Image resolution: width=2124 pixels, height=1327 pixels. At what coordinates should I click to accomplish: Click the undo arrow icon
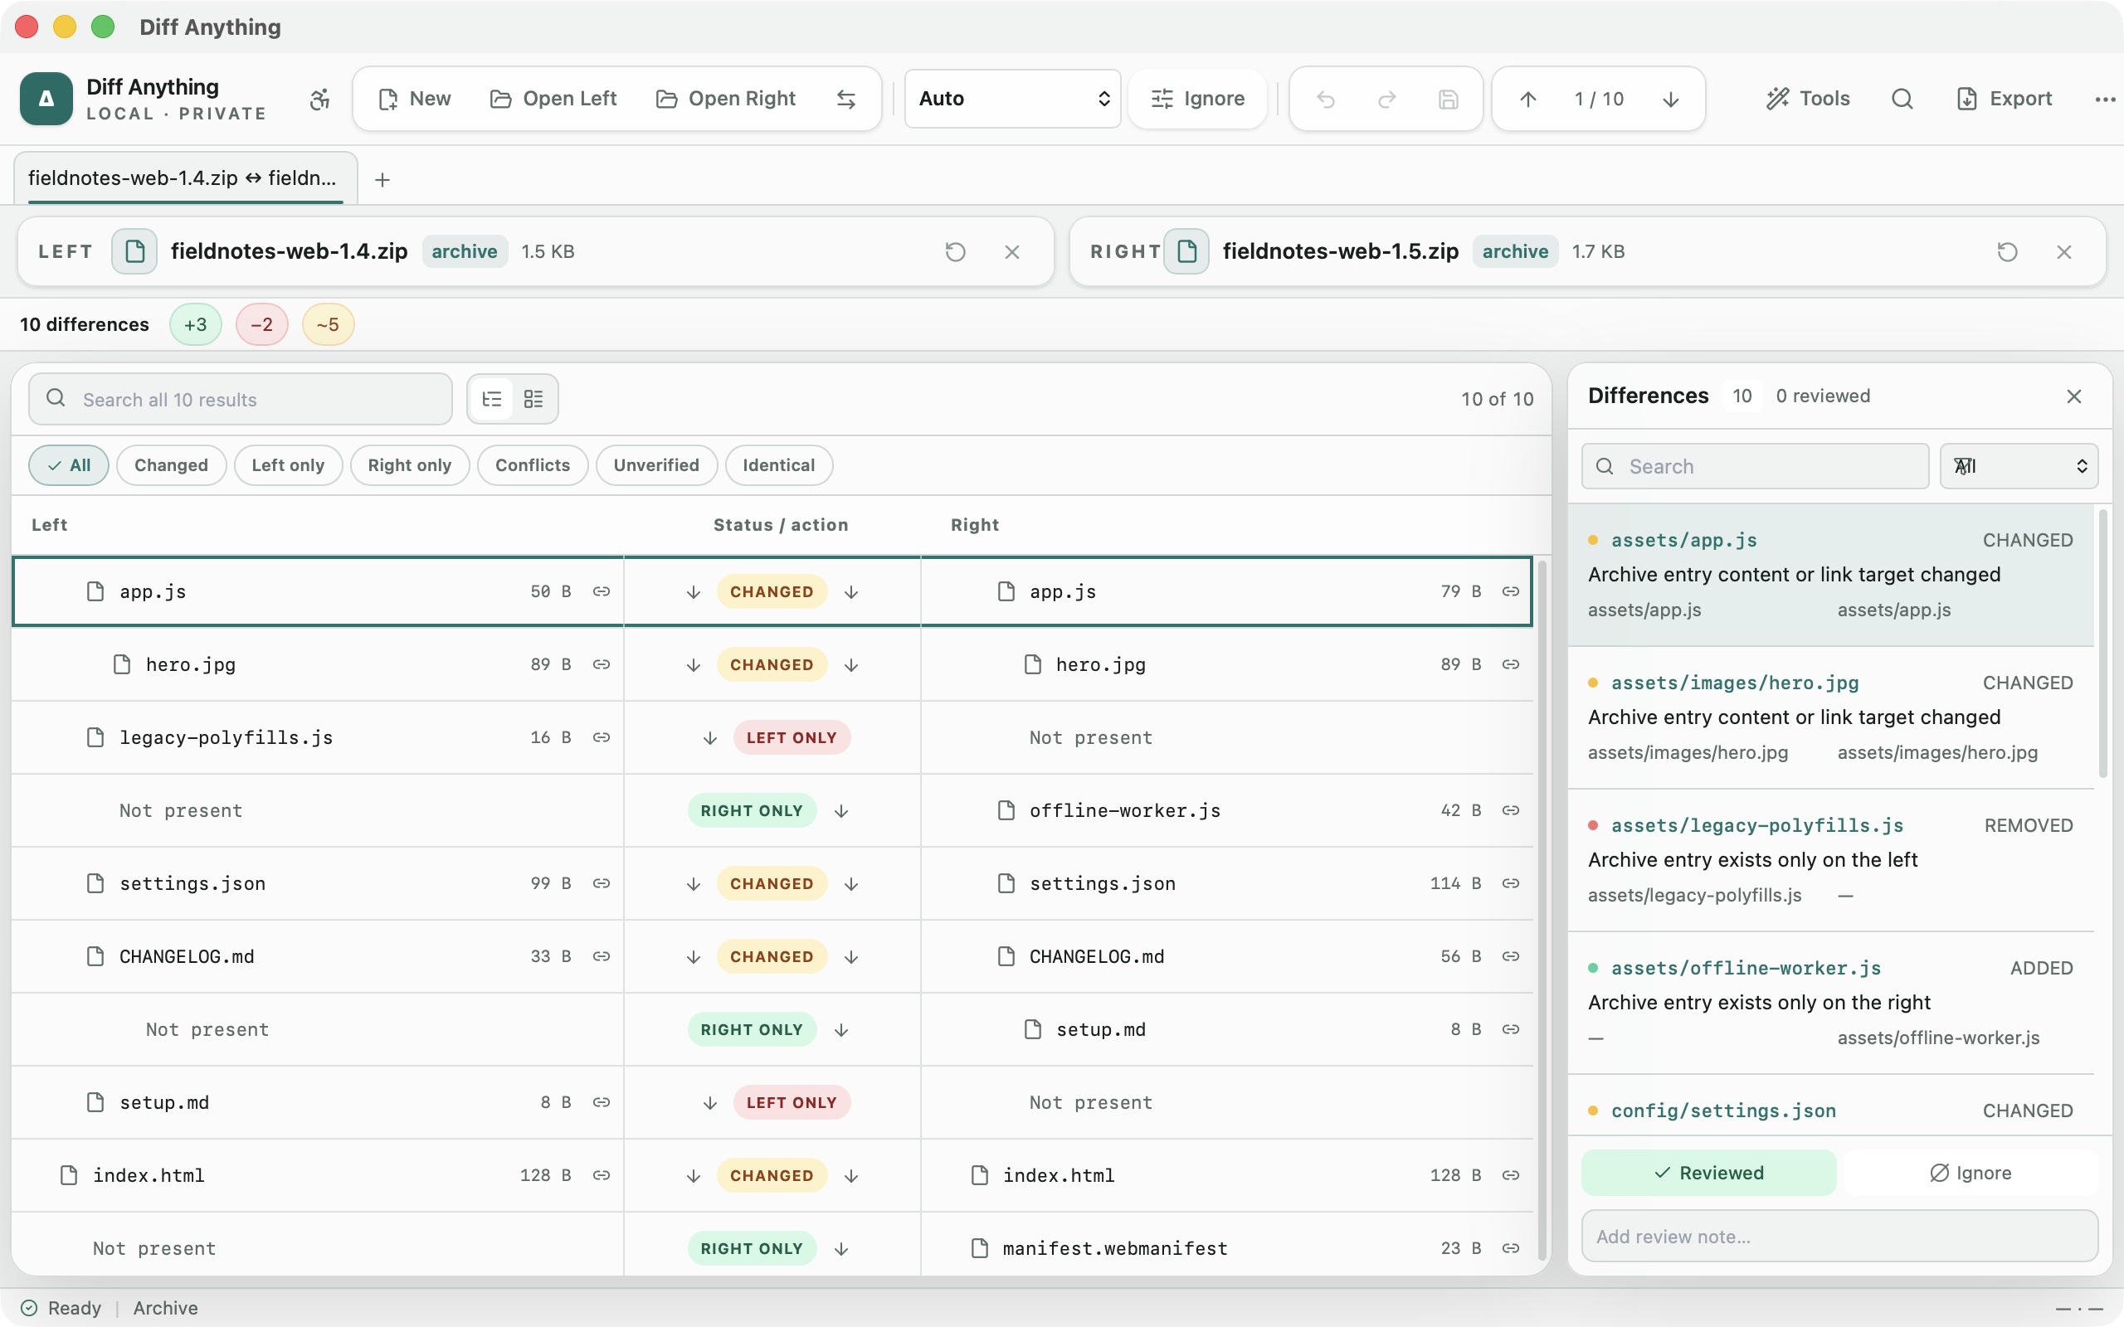coord(1325,100)
